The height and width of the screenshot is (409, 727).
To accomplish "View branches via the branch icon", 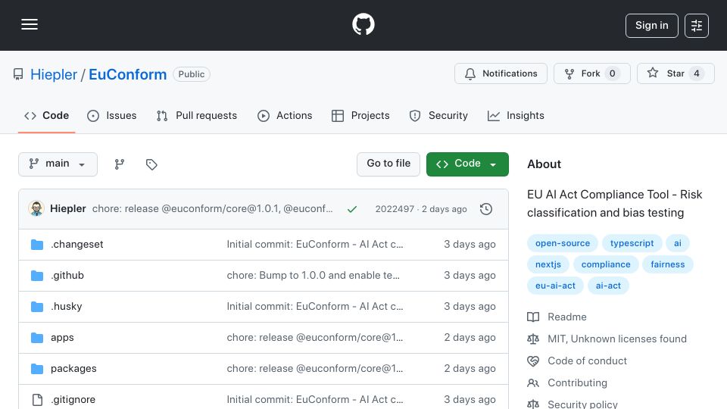I will click(x=120, y=164).
